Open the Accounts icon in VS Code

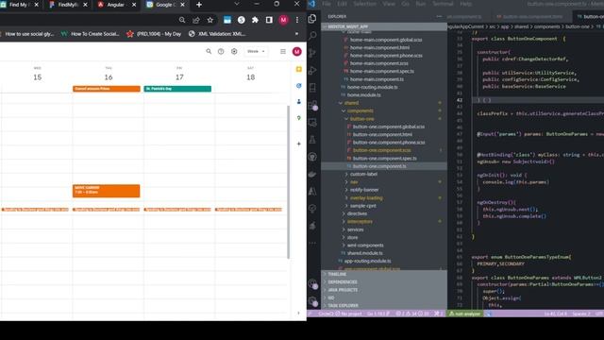pos(312,283)
